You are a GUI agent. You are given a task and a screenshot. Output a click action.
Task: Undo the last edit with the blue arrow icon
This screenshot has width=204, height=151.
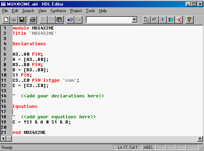click(70, 20)
